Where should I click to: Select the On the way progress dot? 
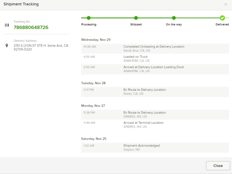174,18
